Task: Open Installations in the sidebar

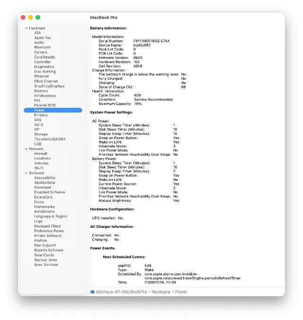Action: [44, 212]
